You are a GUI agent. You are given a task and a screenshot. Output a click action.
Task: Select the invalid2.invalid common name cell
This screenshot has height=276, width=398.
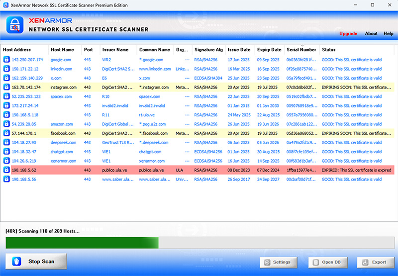(x=152, y=106)
